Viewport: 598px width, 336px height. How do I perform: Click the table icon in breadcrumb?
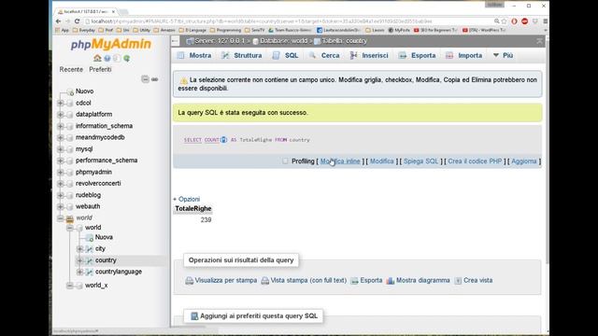[317, 41]
